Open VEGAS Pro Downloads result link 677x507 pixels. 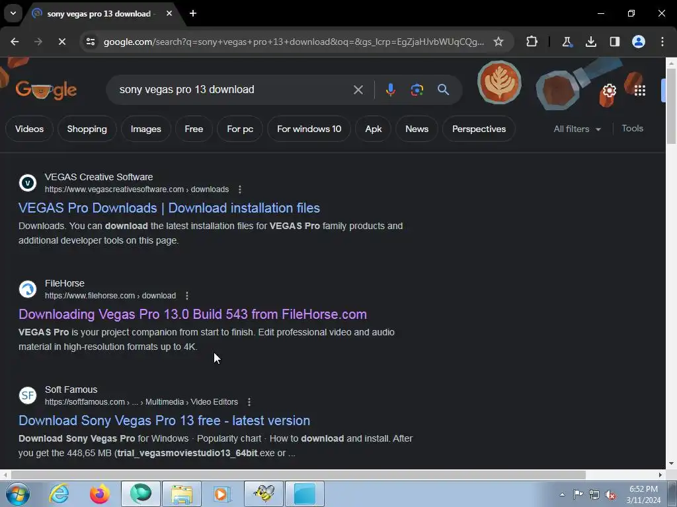tap(169, 208)
